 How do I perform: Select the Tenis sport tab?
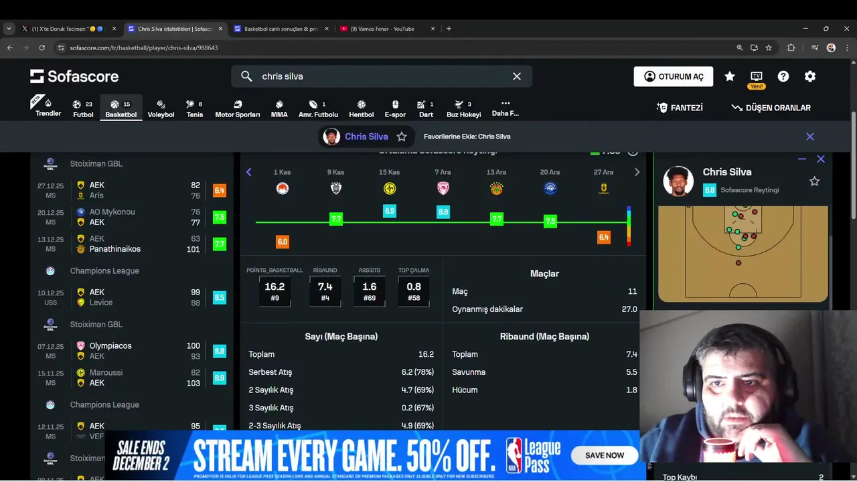195,108
